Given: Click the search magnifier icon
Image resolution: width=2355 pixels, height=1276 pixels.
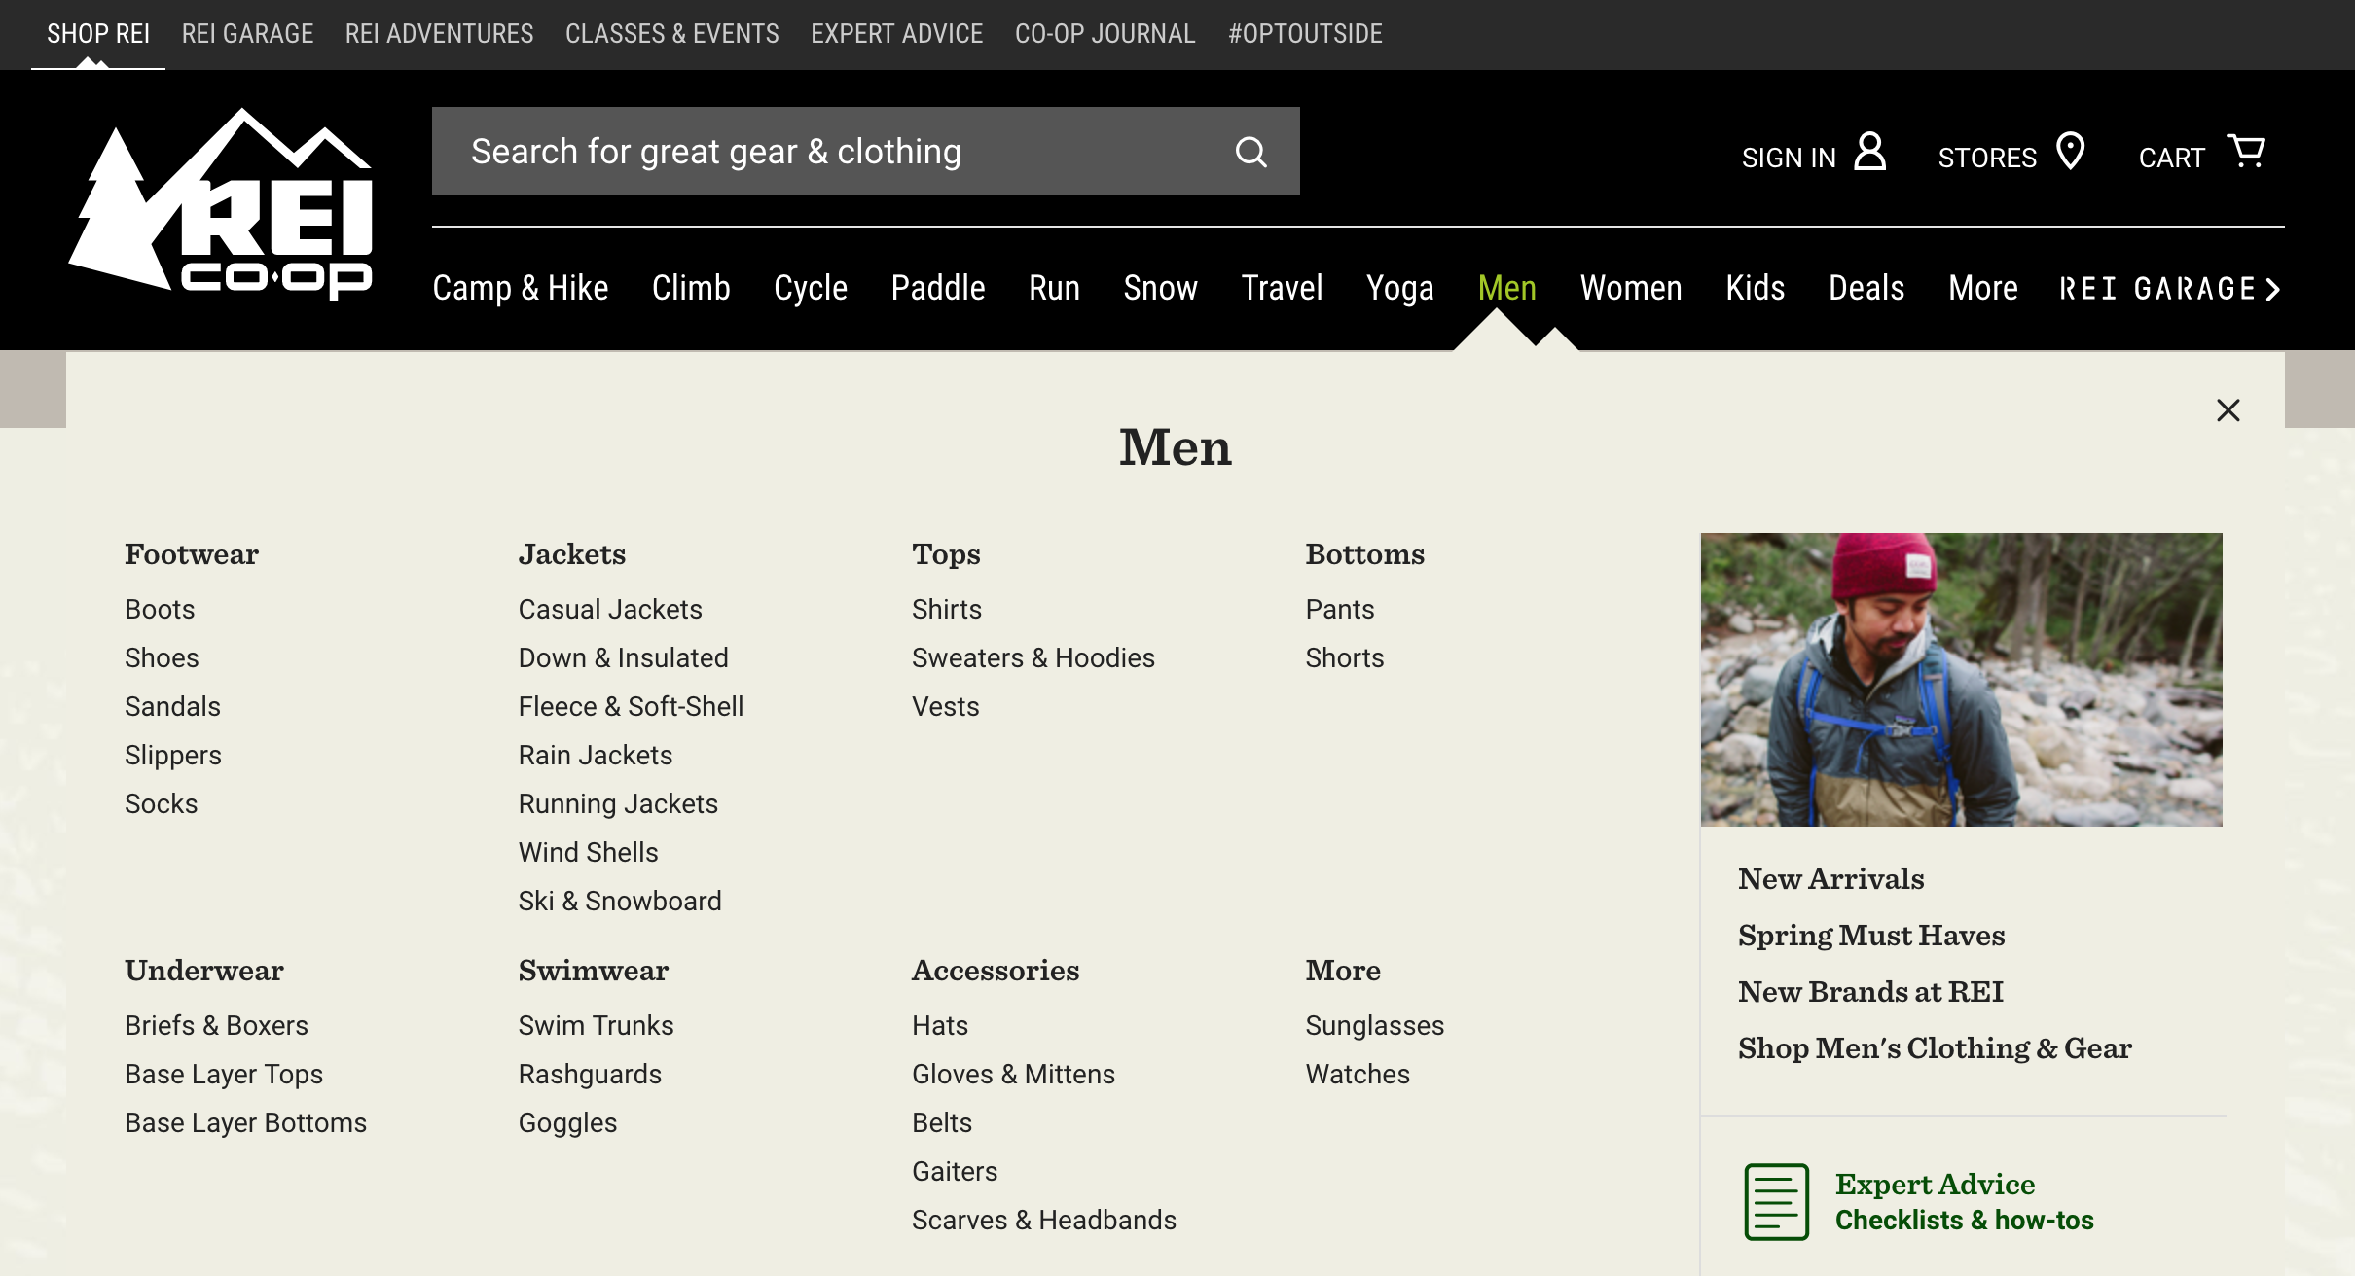Looking at the screenshot, I should tap(1250, 152).
